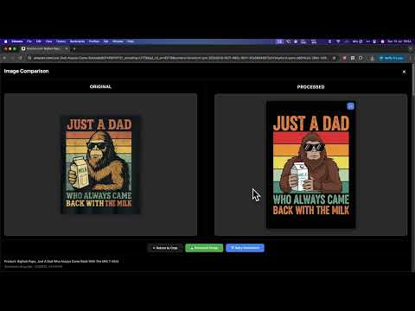Open the View menu

coord(48,41)
